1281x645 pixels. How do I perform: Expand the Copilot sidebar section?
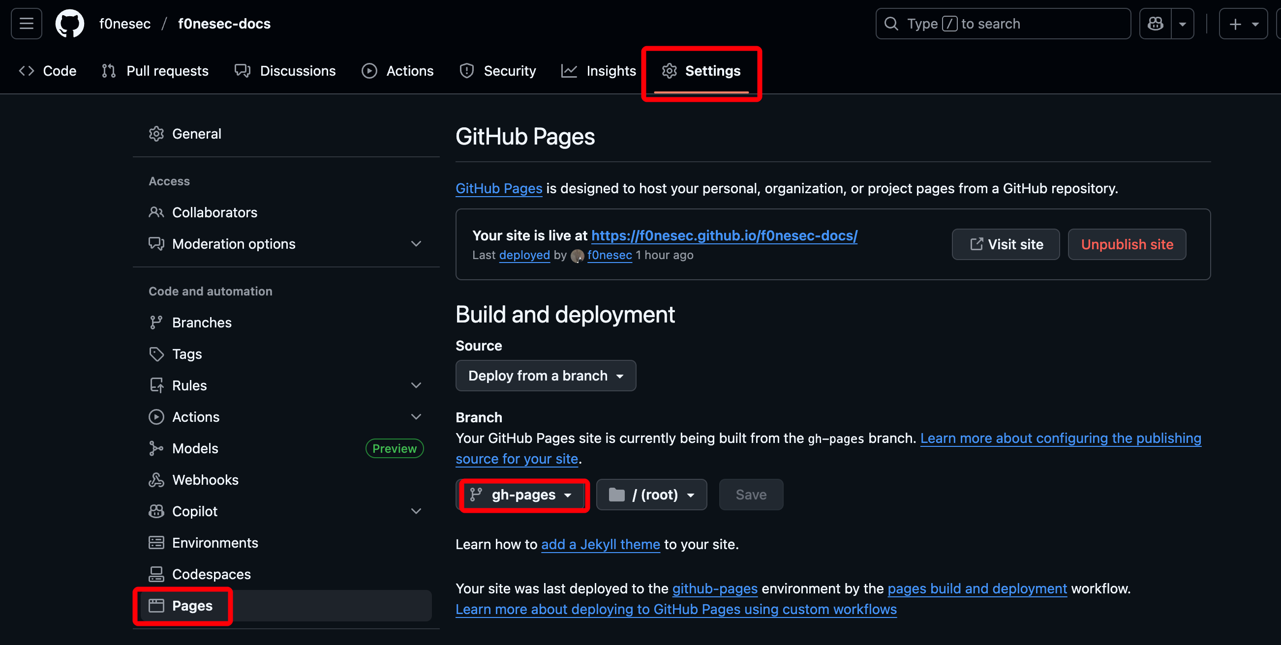click(416, 511)
